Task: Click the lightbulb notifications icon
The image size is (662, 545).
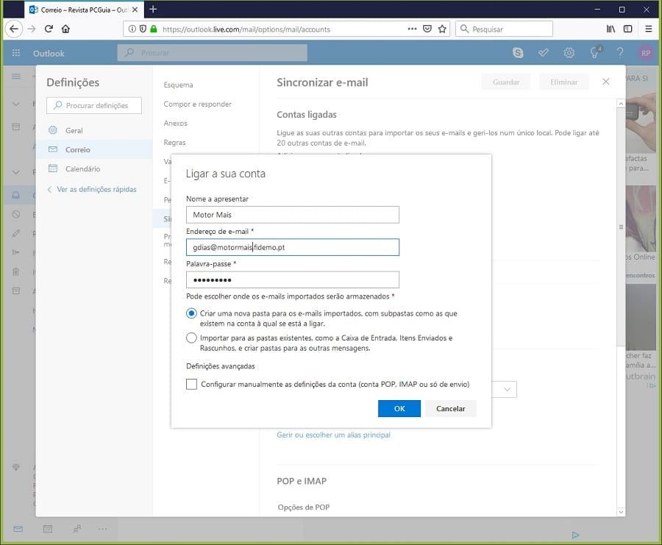Action: click(595, 53)
